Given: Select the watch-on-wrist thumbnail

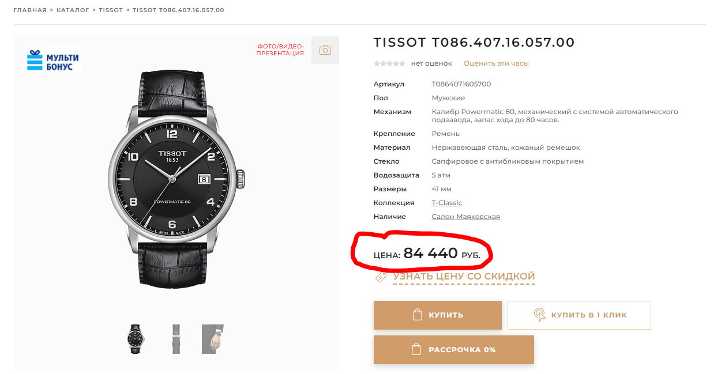Looking at the screenshot, I should coord(212,339).
